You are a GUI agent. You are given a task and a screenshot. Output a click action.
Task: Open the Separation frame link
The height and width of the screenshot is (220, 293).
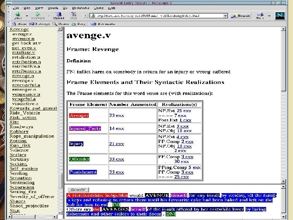pyautogui.click(x=22, y=187)
